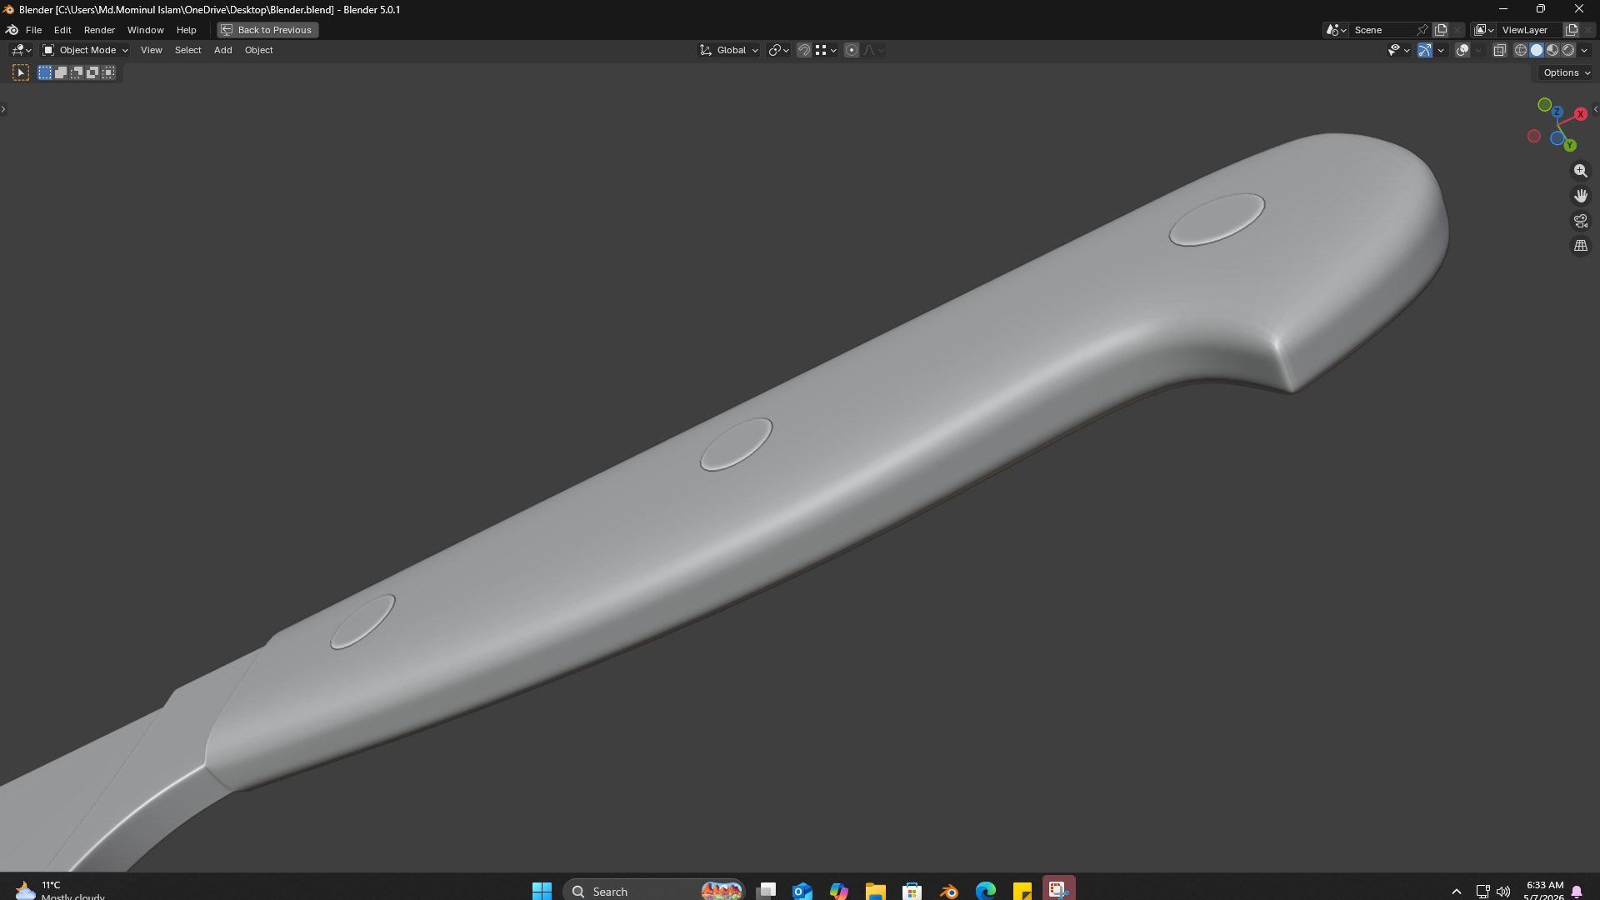
Task: Open the Render menu
Action: (x=99, y=30)
